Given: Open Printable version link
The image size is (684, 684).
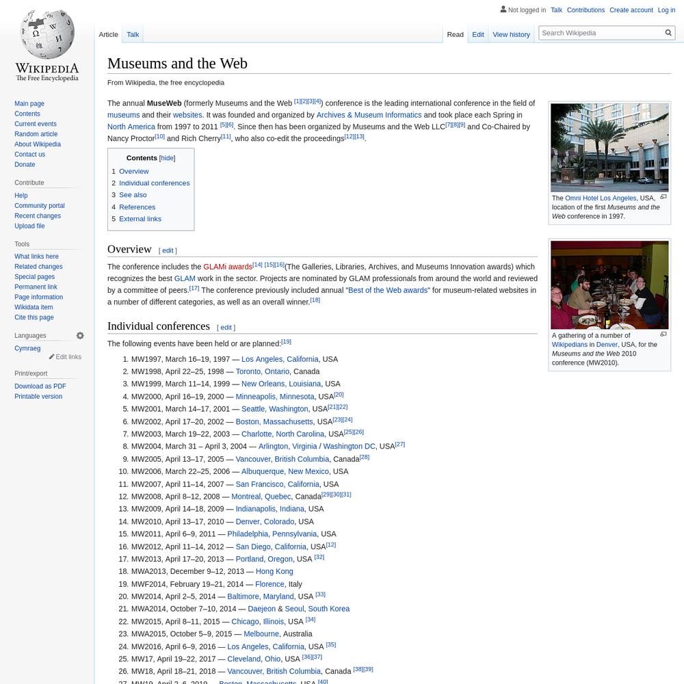Looking at the screenshot, I should pyautogui.click(x=38, y=397).
